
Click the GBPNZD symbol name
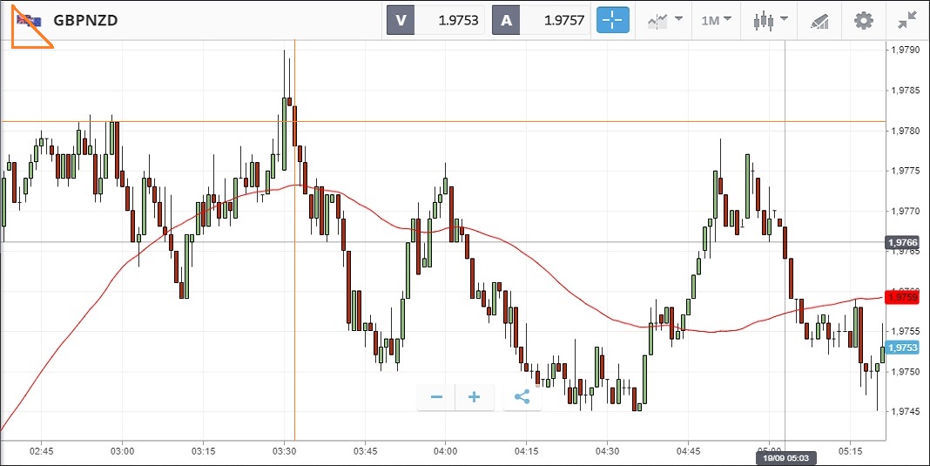[x=85, y=20]
